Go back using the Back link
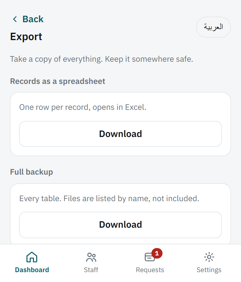The width and height of the screenshot is (241, 282). (x=28, y=19)
